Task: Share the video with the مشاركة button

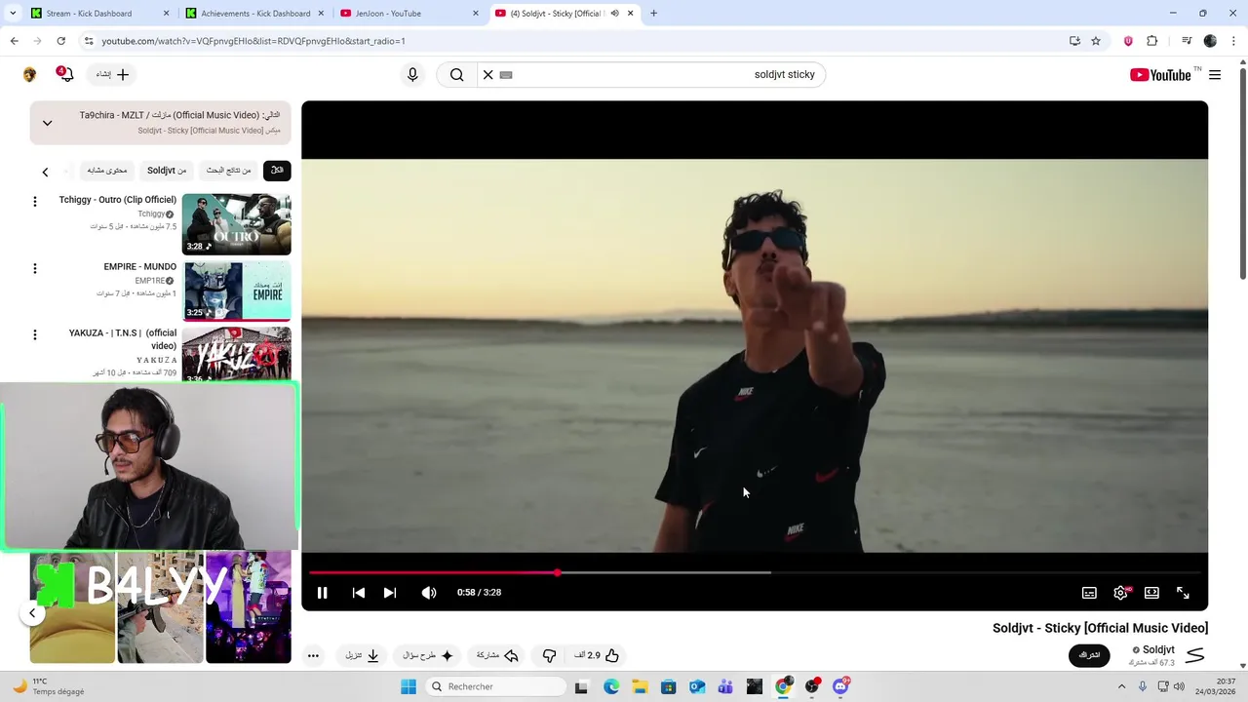Action: coord(497,655)
